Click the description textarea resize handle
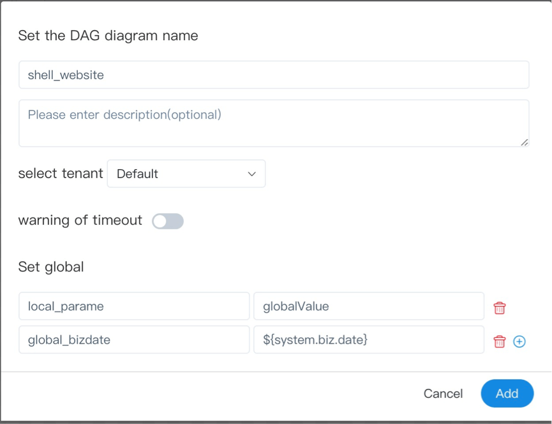The width and height of the screenshot is (552, 424). (524, 142)
